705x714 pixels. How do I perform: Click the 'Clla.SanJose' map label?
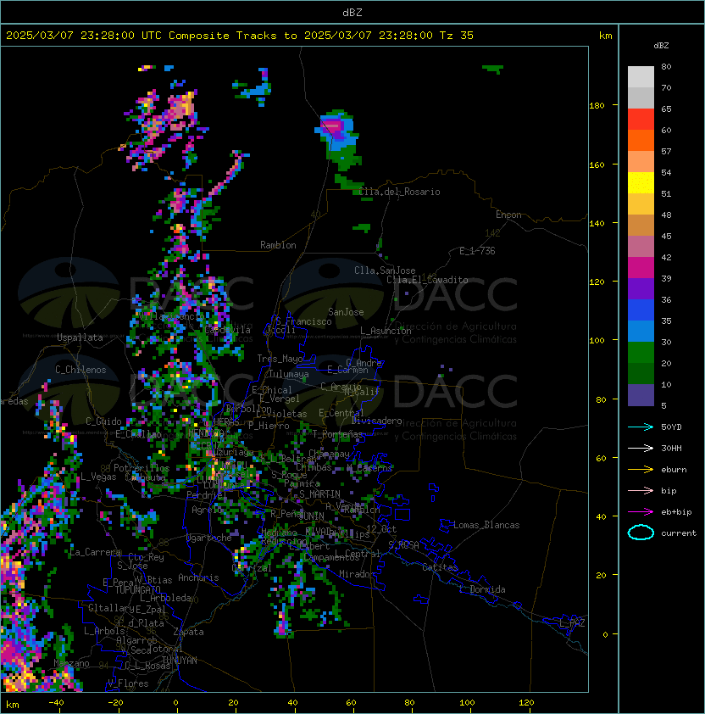pyautogui.click(x=385, y=271)
